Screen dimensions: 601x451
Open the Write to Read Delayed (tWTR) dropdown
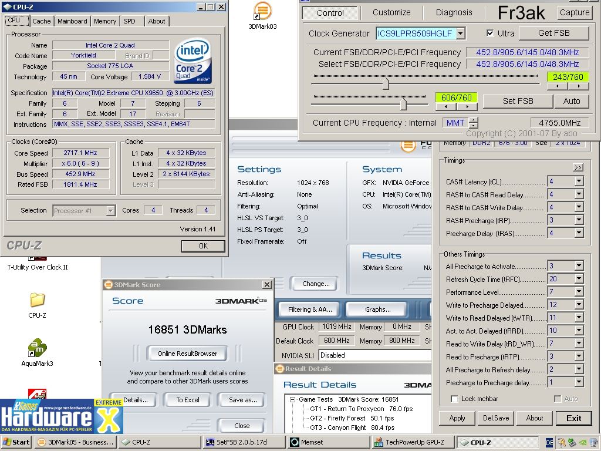coord(579,317)
